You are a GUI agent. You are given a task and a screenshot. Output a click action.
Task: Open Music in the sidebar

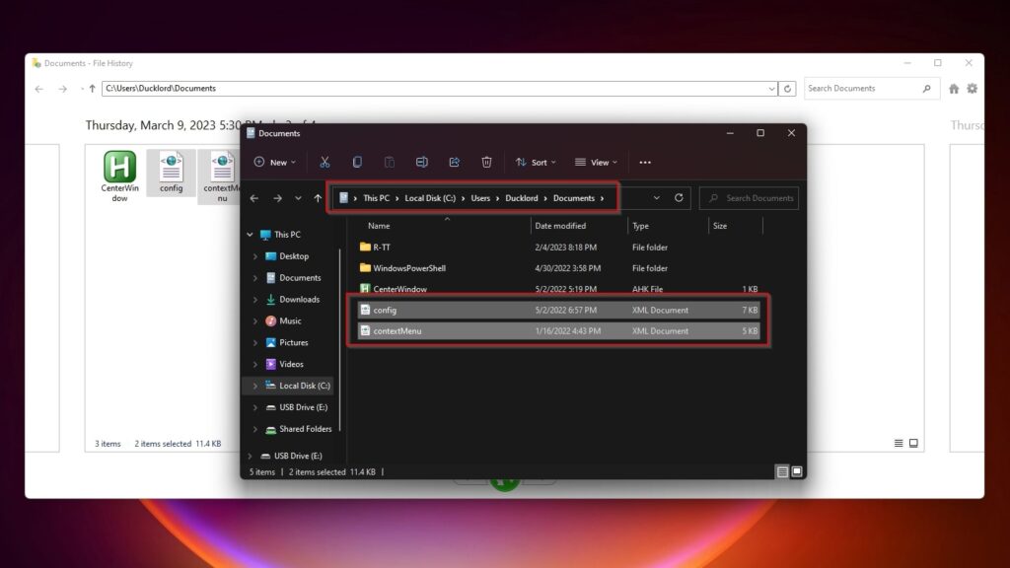(x=290, y=320)
